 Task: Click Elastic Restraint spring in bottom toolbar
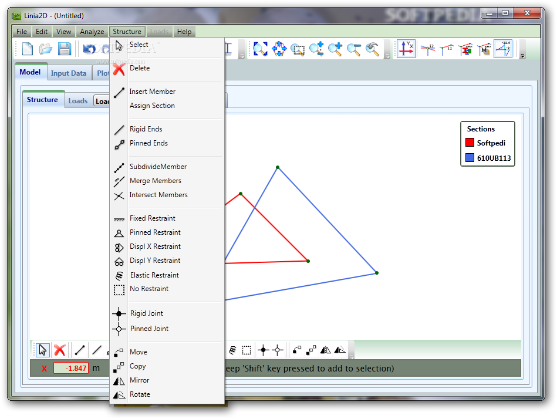pyautogui.click(x=232, y=350)
